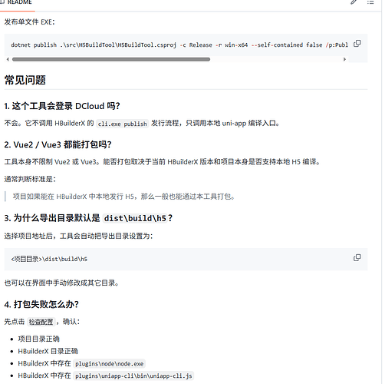The height and width of the screenshot is (384, 385).
Task: Click the text 发布单文件 EXE:
Action: [30, 22]
